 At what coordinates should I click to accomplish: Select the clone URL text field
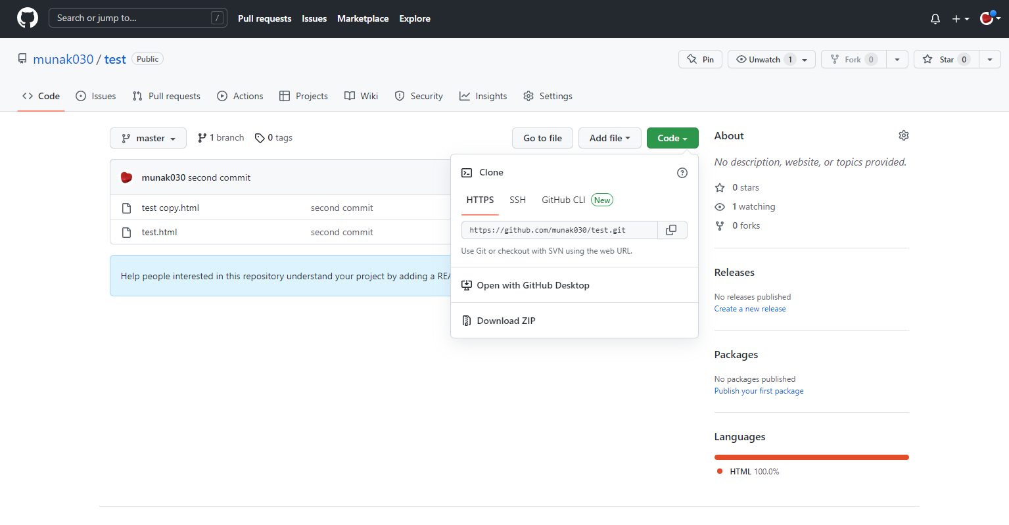pos(559,230)
